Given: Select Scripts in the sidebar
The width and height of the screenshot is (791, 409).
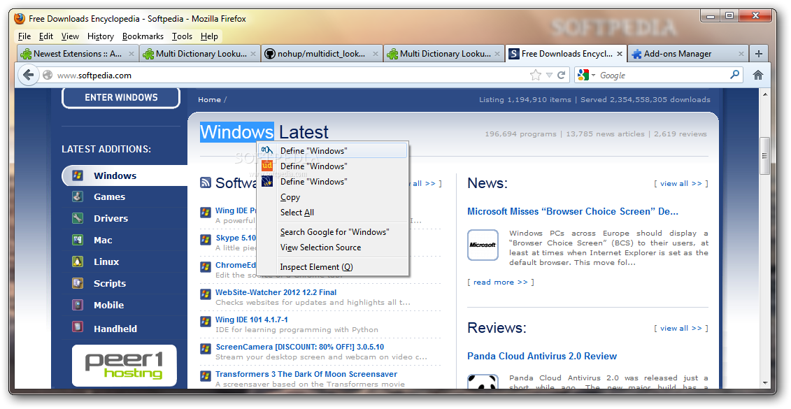Looking at the screenshot, I should click(110, 283).
